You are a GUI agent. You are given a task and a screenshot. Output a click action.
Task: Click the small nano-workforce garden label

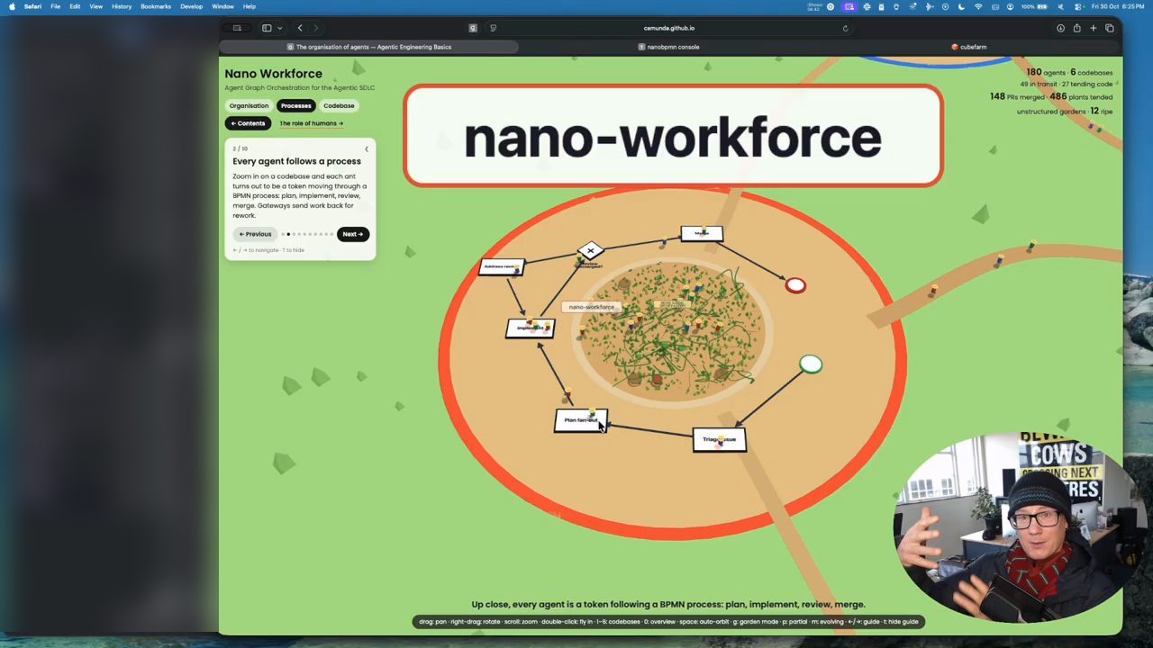tap(591, 307)
